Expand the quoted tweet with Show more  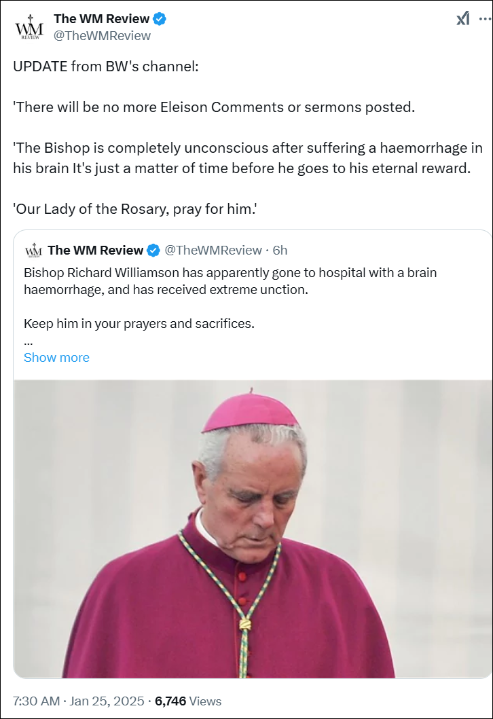(56, 358)
